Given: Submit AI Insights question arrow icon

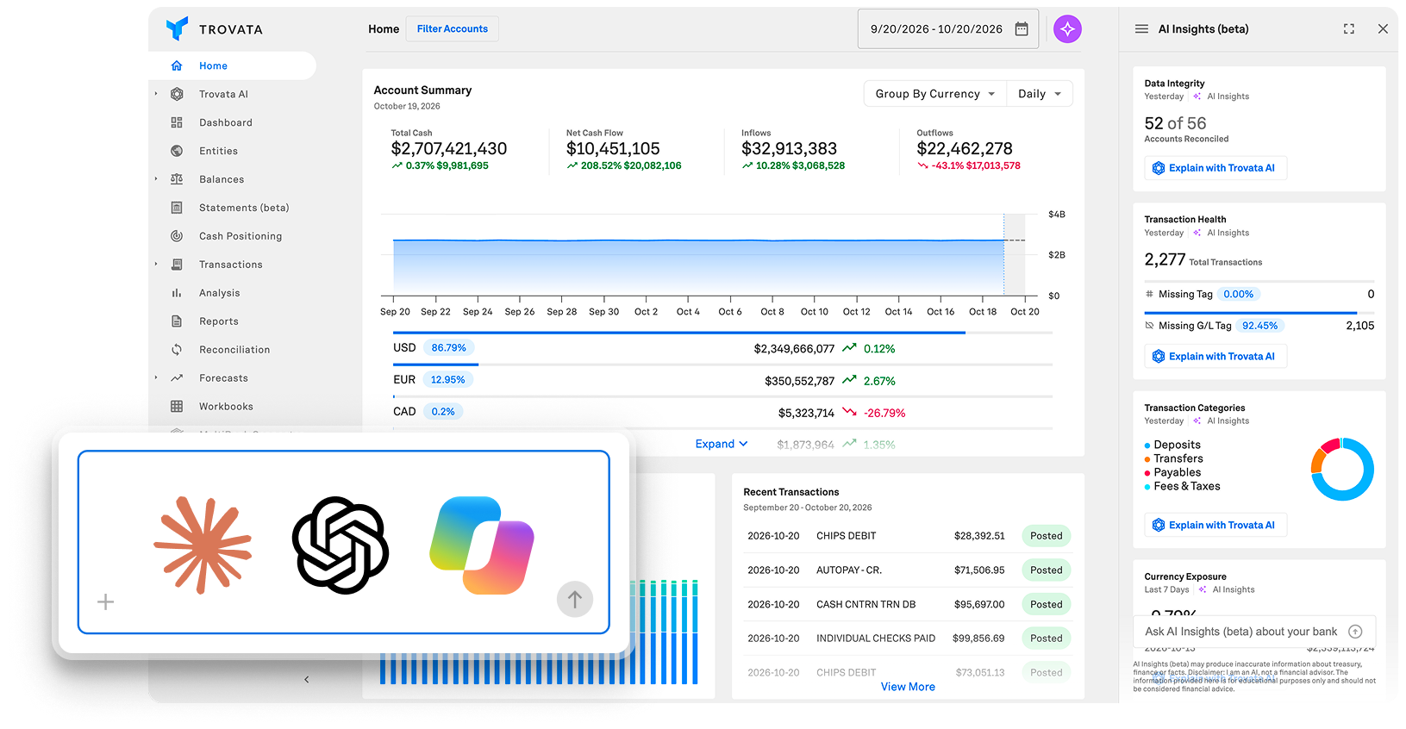Looking at the screenshot, I should click(1355, 632).
